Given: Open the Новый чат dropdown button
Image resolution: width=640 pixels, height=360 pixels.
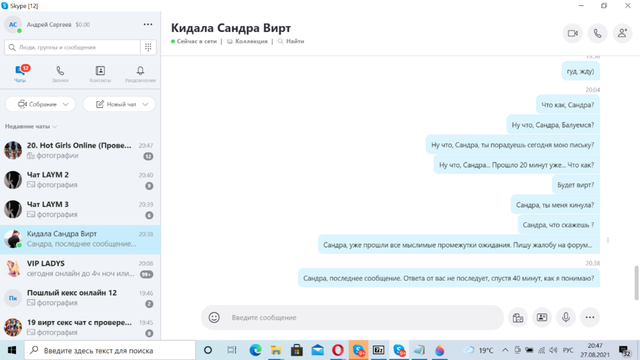Looking at the screenshot, I should tap(119, 104).
